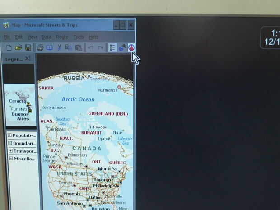Open the Data menu
The width and height of the screenshot is (280, 210).
(x=47, y=37)
